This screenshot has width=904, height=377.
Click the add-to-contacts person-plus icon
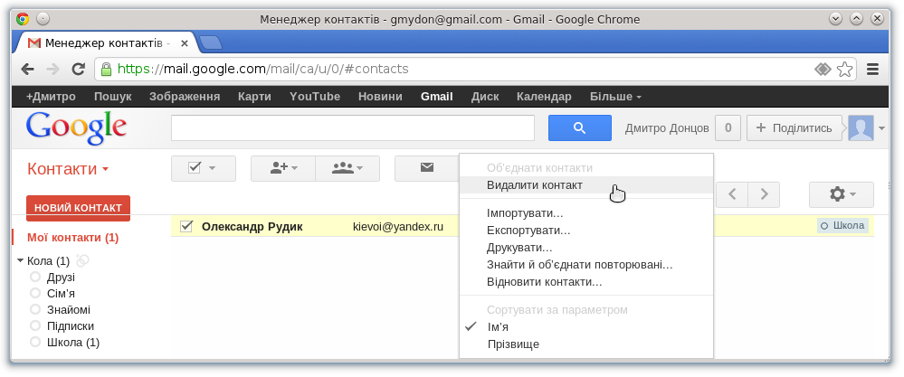pyautogui.click(x=283, y=168)
